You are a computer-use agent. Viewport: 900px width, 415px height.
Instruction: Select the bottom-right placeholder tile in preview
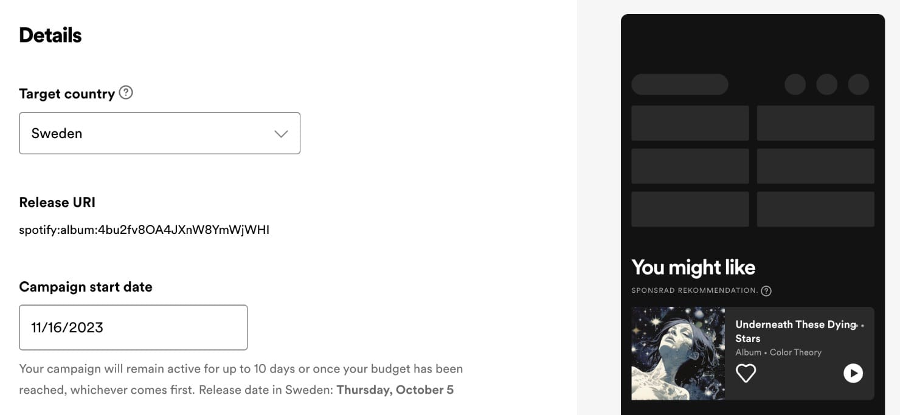pos(815,209)
